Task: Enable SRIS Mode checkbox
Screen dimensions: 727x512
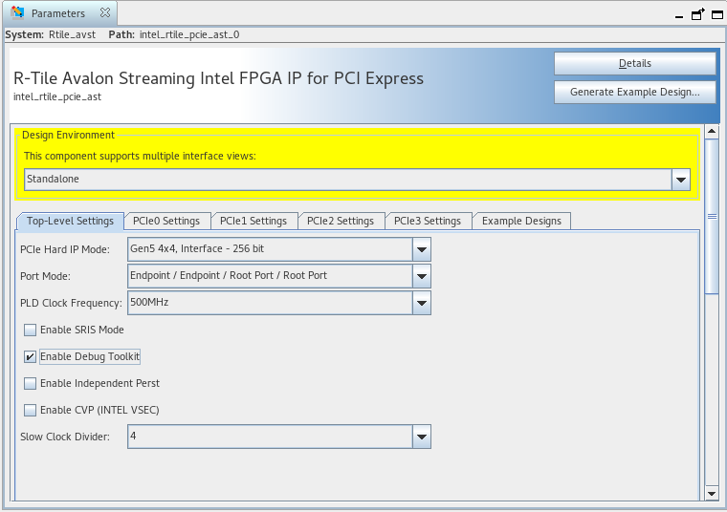Action: pyautogui.click(x=31, y=331)
